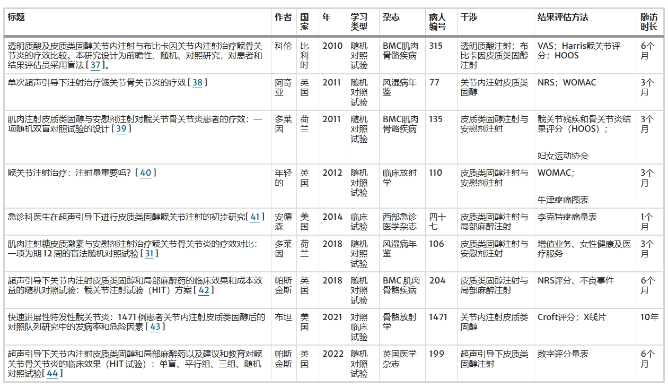Open reference 42 for the HIT 方案 title
Image resolution: width=668 pixels, height=387 pixels.
(204, 290)
